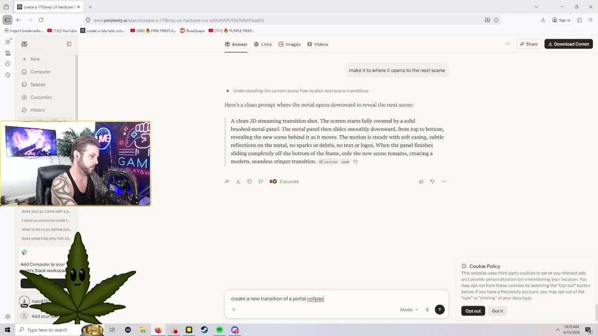Image resolution: width=598 pixels, height=336 pixels.
Task: Open a new browser tab
Action: [90, 7]
